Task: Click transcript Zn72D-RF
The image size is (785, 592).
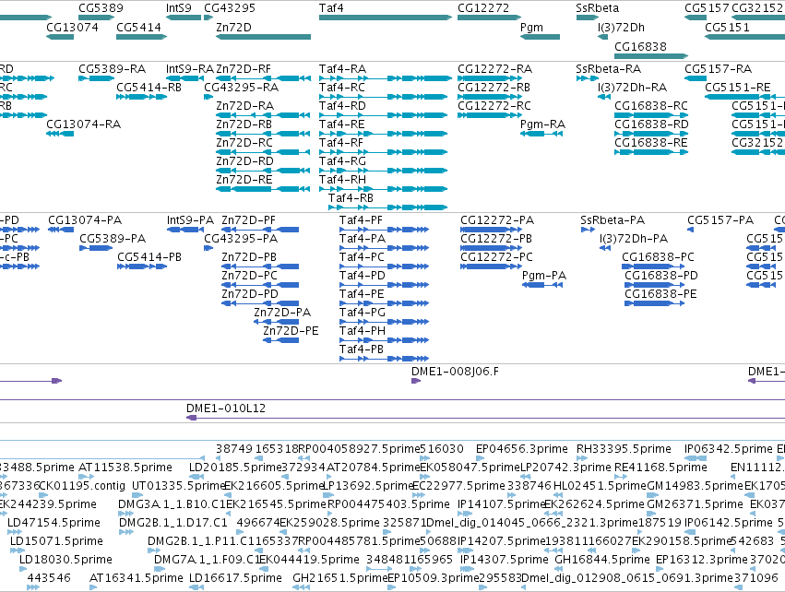Action: pyautogui.click(x=263, y=78)
